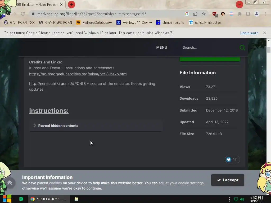Click the reaction count 12
The width and height of the screenshot is (271, 203).
(x=235, y=159)
